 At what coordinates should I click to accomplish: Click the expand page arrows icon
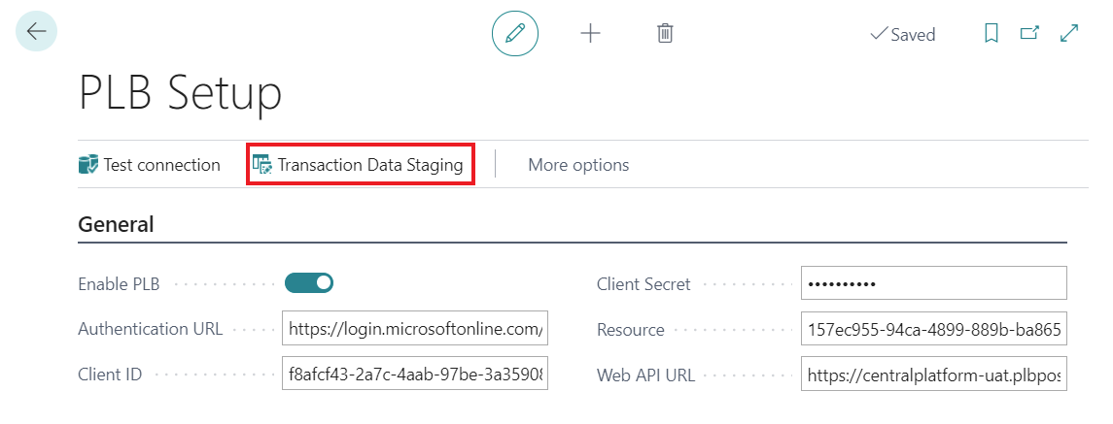pos(1069,33)
